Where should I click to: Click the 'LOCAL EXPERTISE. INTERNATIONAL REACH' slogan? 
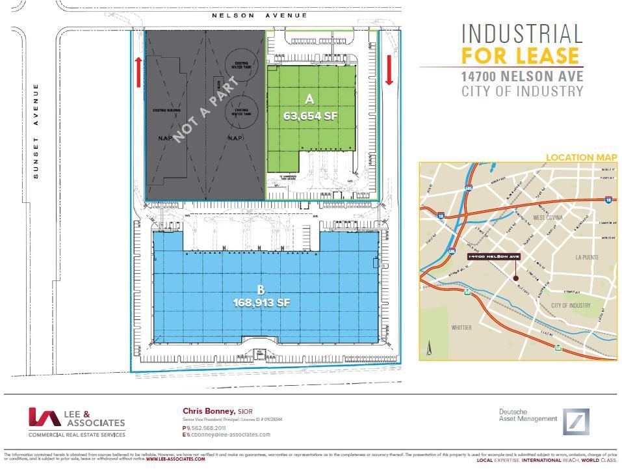(x=547, y=461)
